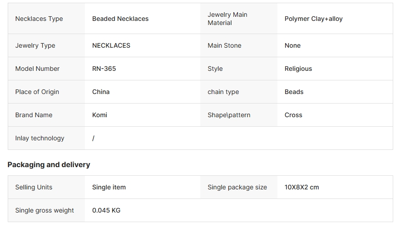Click the chain type label
The image size is (405, 228).
click(223, 92)
